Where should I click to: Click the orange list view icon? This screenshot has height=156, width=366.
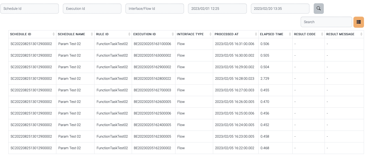[x=358, y=22]
